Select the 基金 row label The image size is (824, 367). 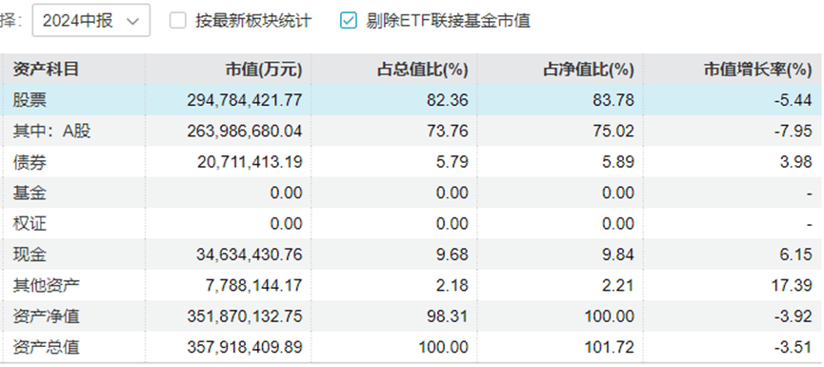click(30, 193)
